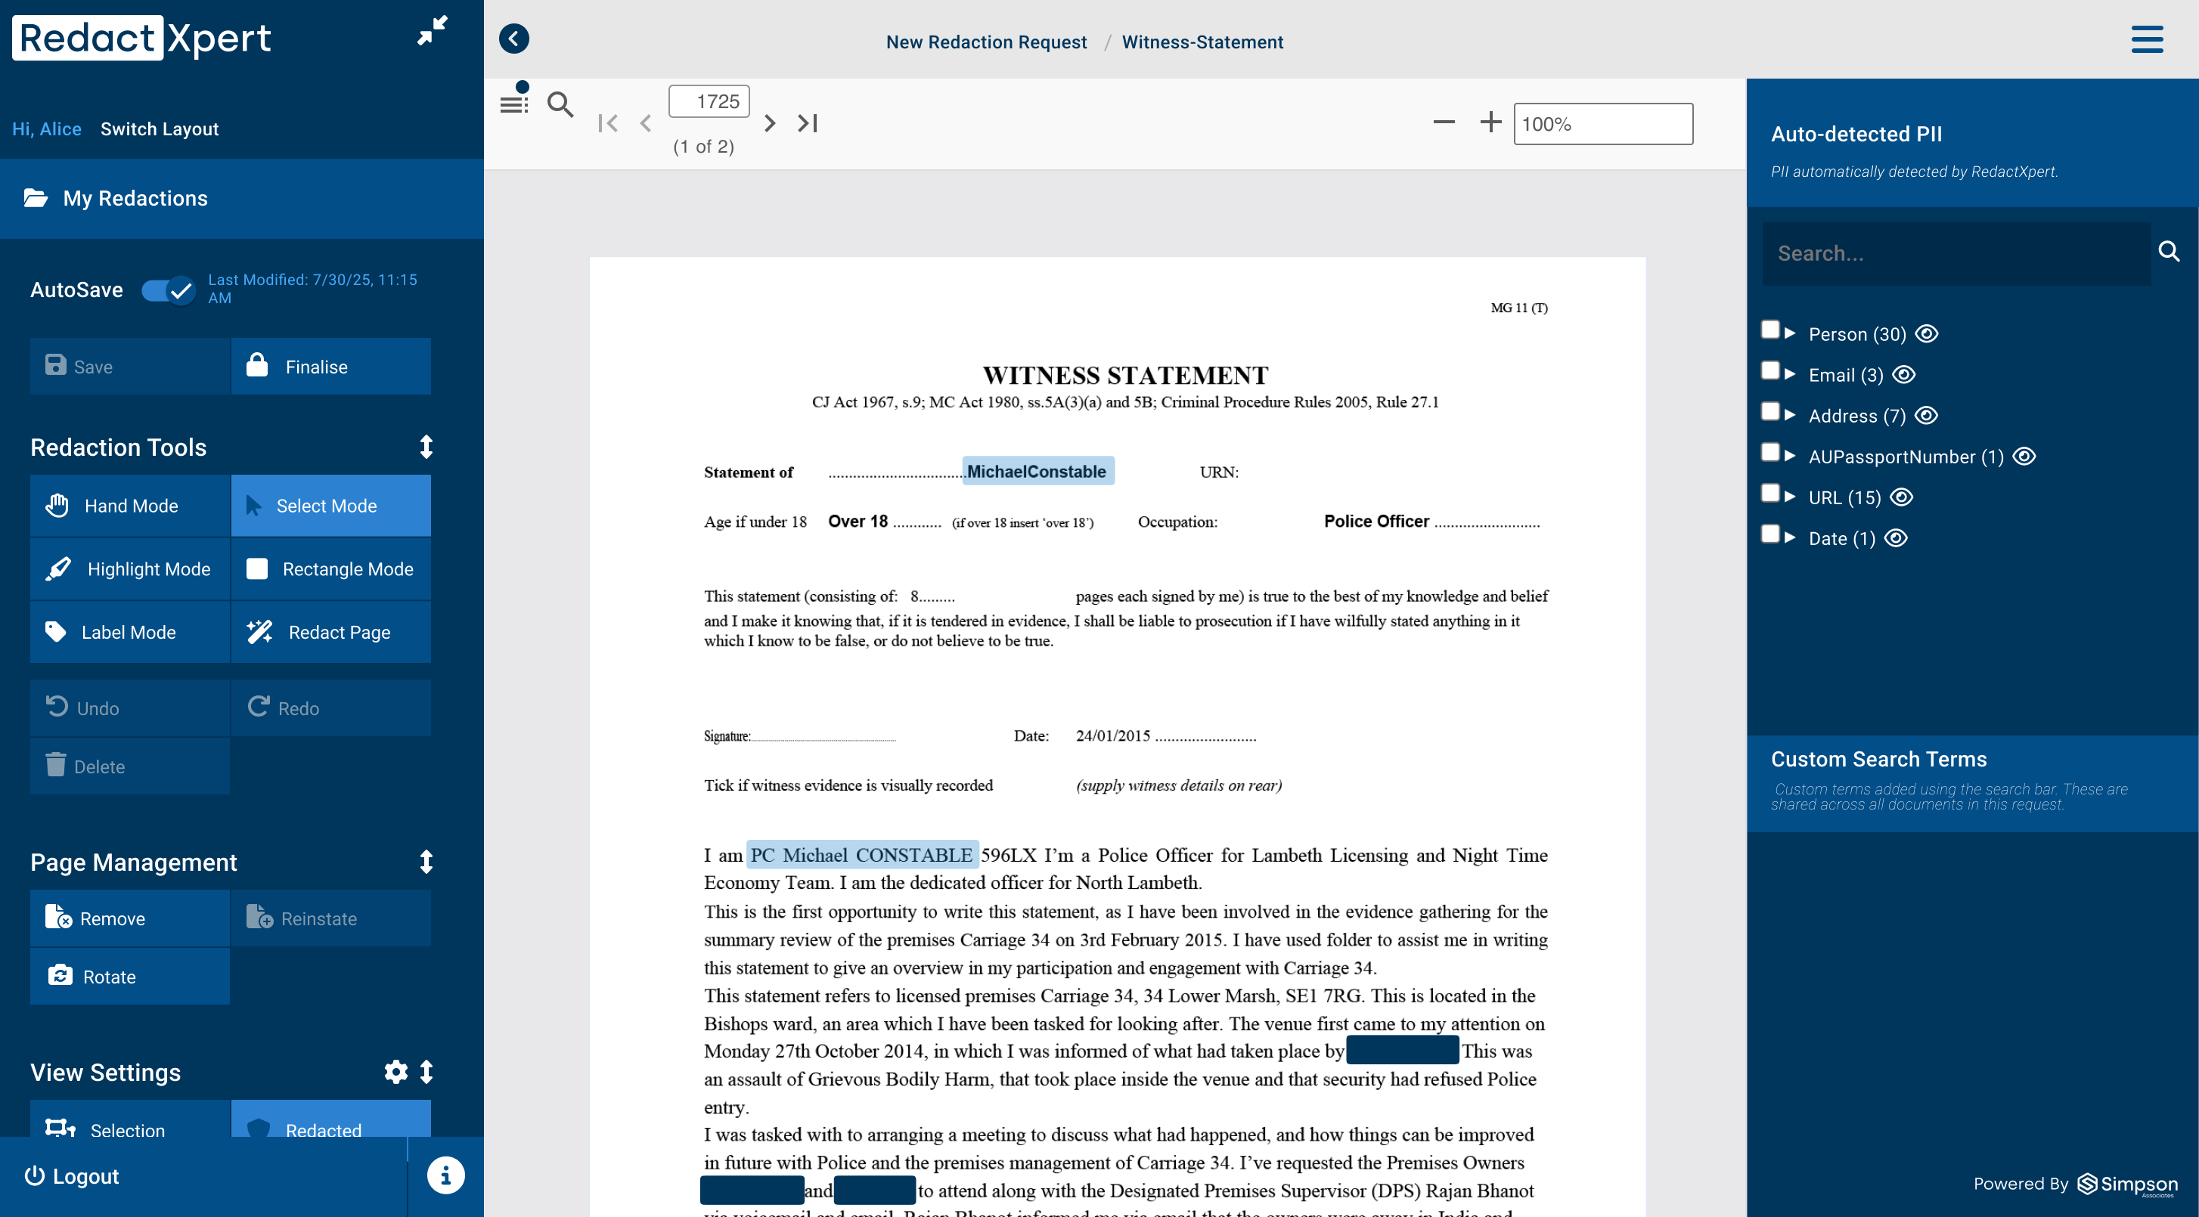Click the zoom percentage field
Viewport: 2199px width, 1217px height.
point(1602,124)
